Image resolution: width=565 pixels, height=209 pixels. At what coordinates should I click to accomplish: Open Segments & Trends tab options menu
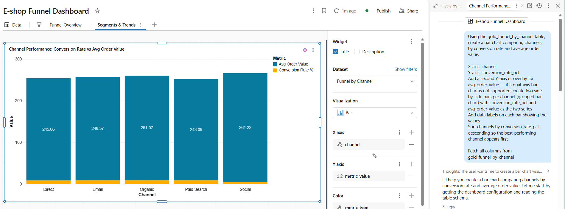[x=141, y=25]
